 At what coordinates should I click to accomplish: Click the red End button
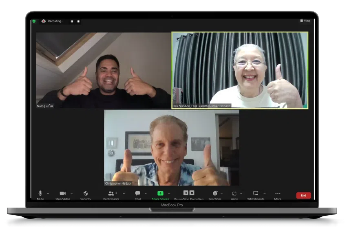tap(303, 195)
